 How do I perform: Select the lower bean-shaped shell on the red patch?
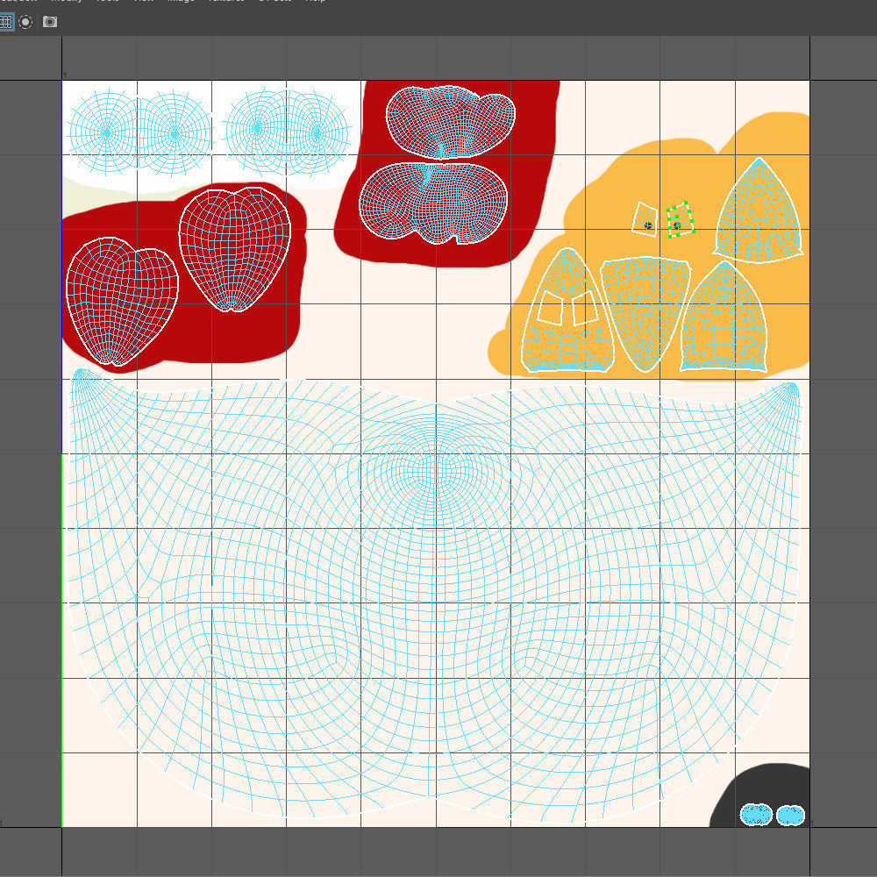click(x=433, y=203)
